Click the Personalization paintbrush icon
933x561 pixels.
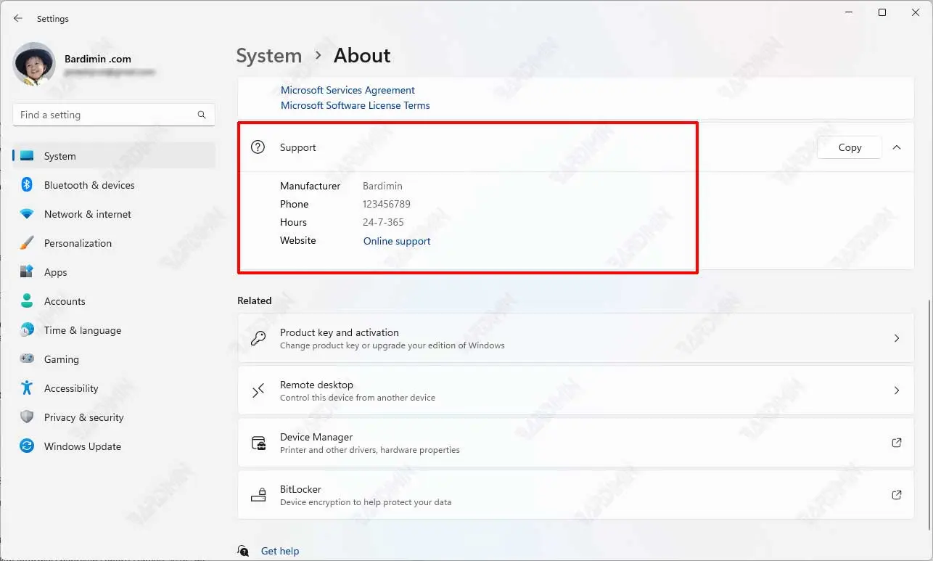(27, 243)
